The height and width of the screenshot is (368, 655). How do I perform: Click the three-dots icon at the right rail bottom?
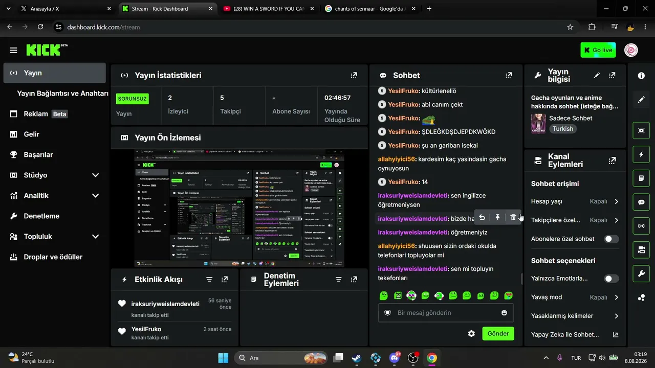tap(641, 297)
